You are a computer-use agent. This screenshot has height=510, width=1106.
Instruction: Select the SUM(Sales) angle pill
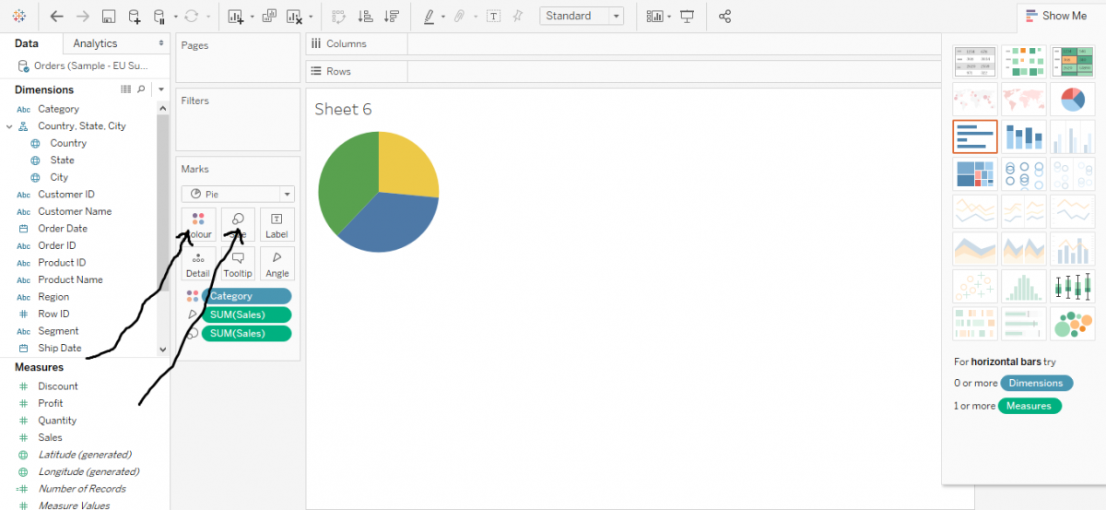246,314
